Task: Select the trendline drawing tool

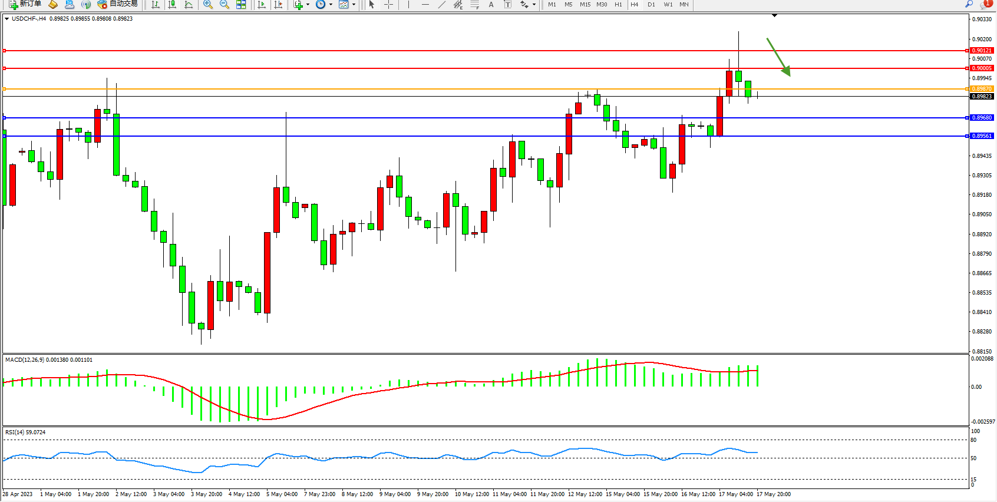Action: [442, 5]
